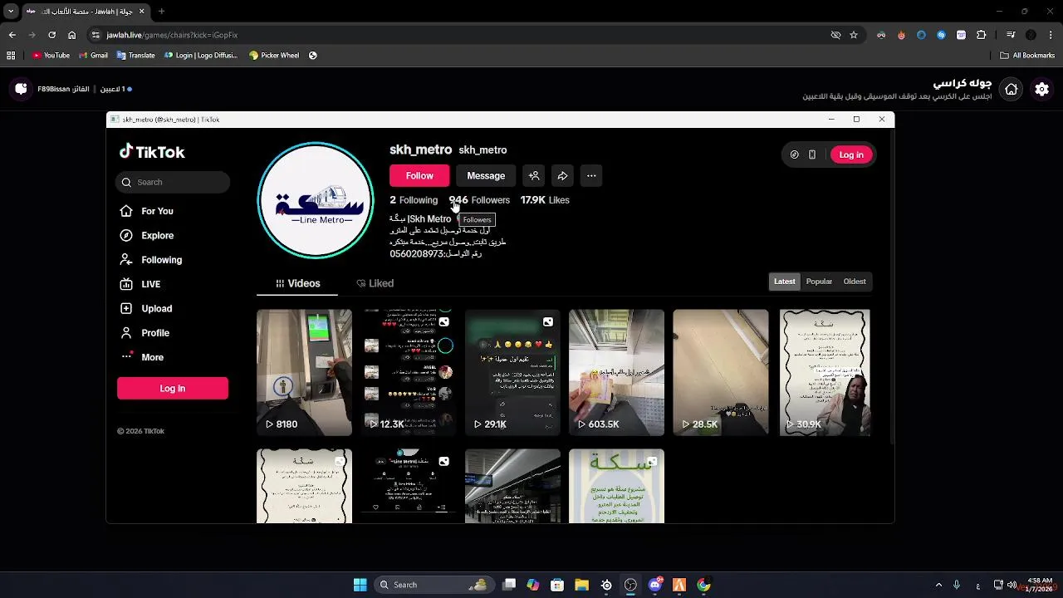Click the coin icon beside Log in

click(x=795, y=154)
